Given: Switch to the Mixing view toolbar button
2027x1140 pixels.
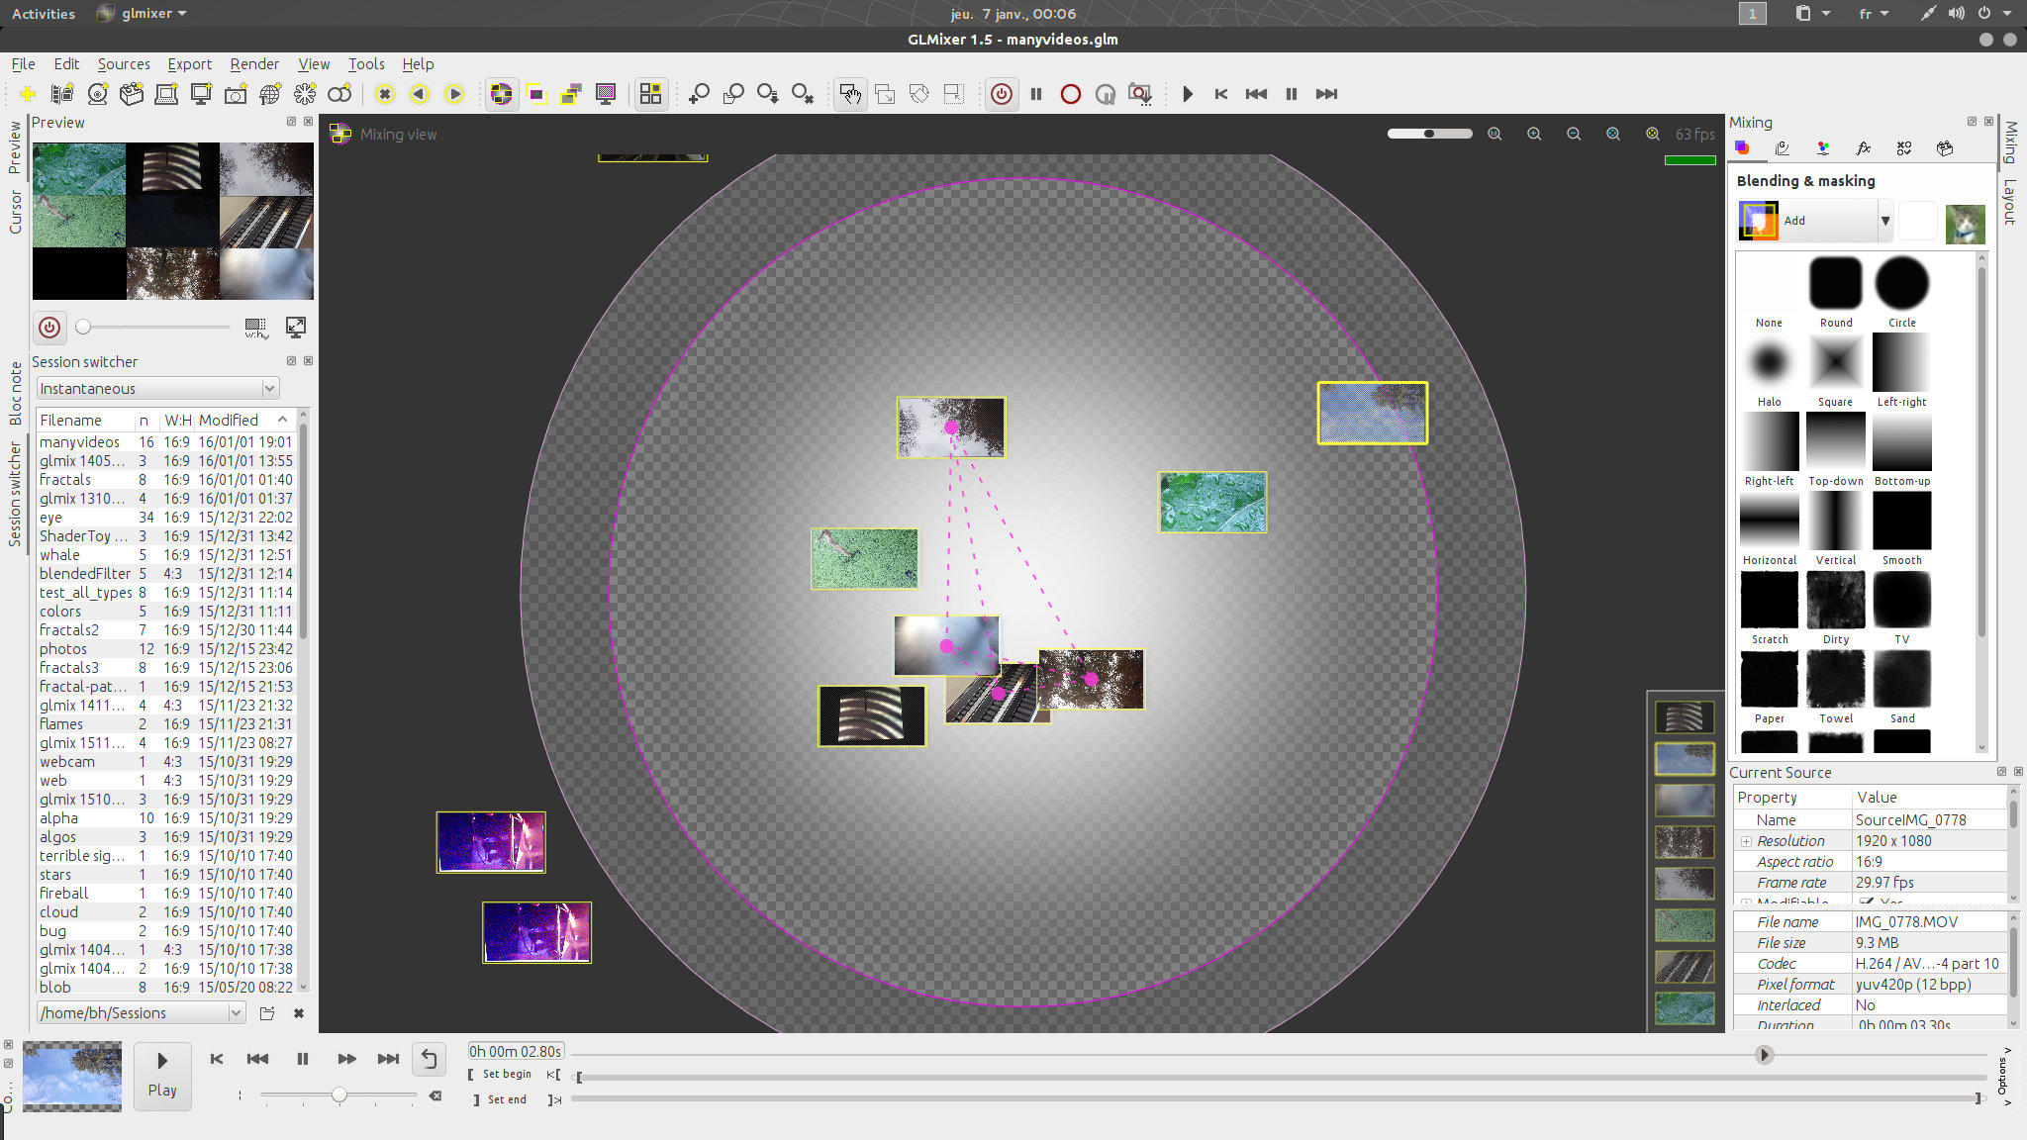Looking at the screenshot, I should [x=502, y=94].
